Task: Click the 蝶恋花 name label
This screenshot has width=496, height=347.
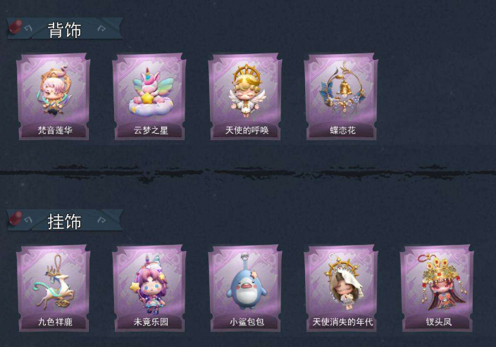Action: tap(343, 130)
